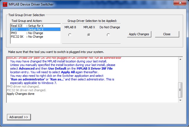Click the 'PM3 driver not changed.' log line
The width and height of the screenshot is (189, 127).
23,87
